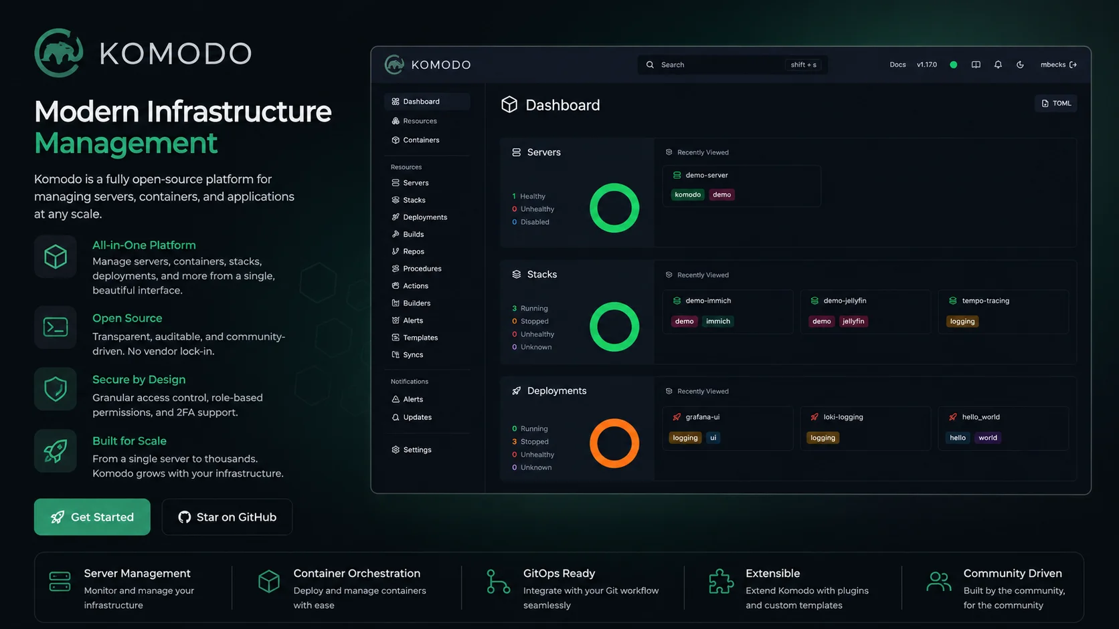The height and width of the screenshot is (629, 1119).
Task: Click the book icon in the header
Action: [976, 65]
